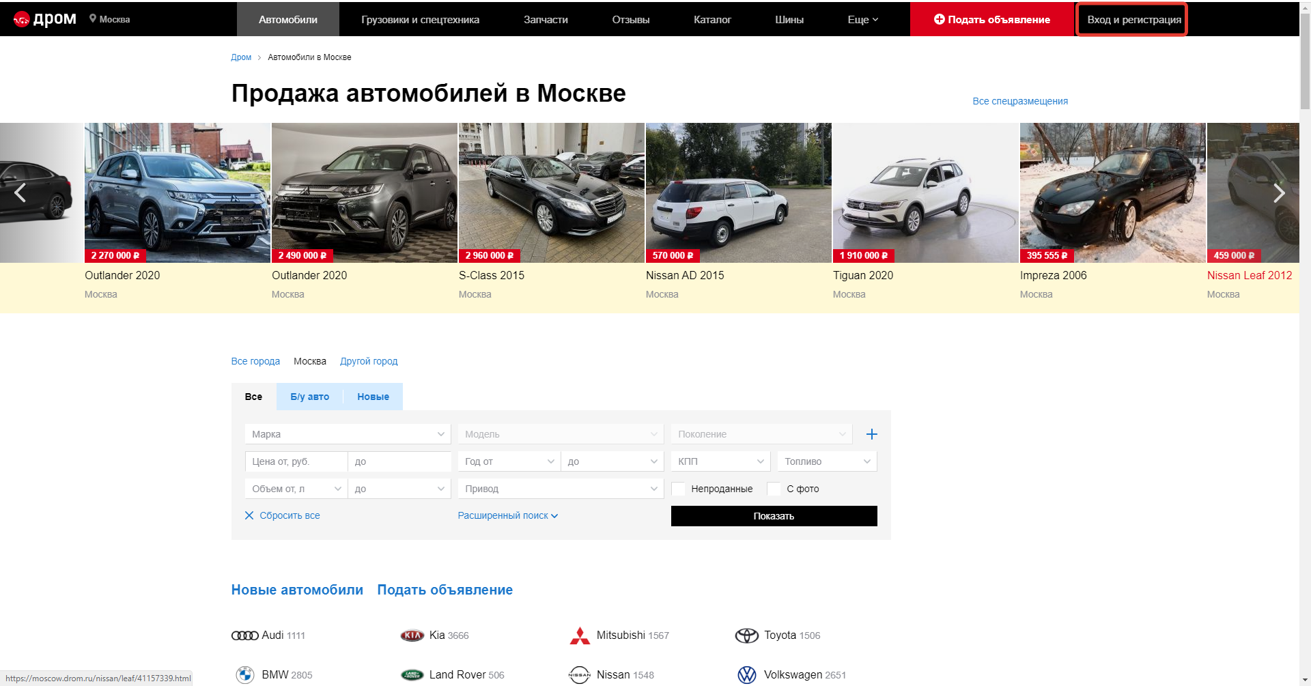Screen dimensions: 1311x686
Task: Click the Показать button
Action: pos(774,516)
